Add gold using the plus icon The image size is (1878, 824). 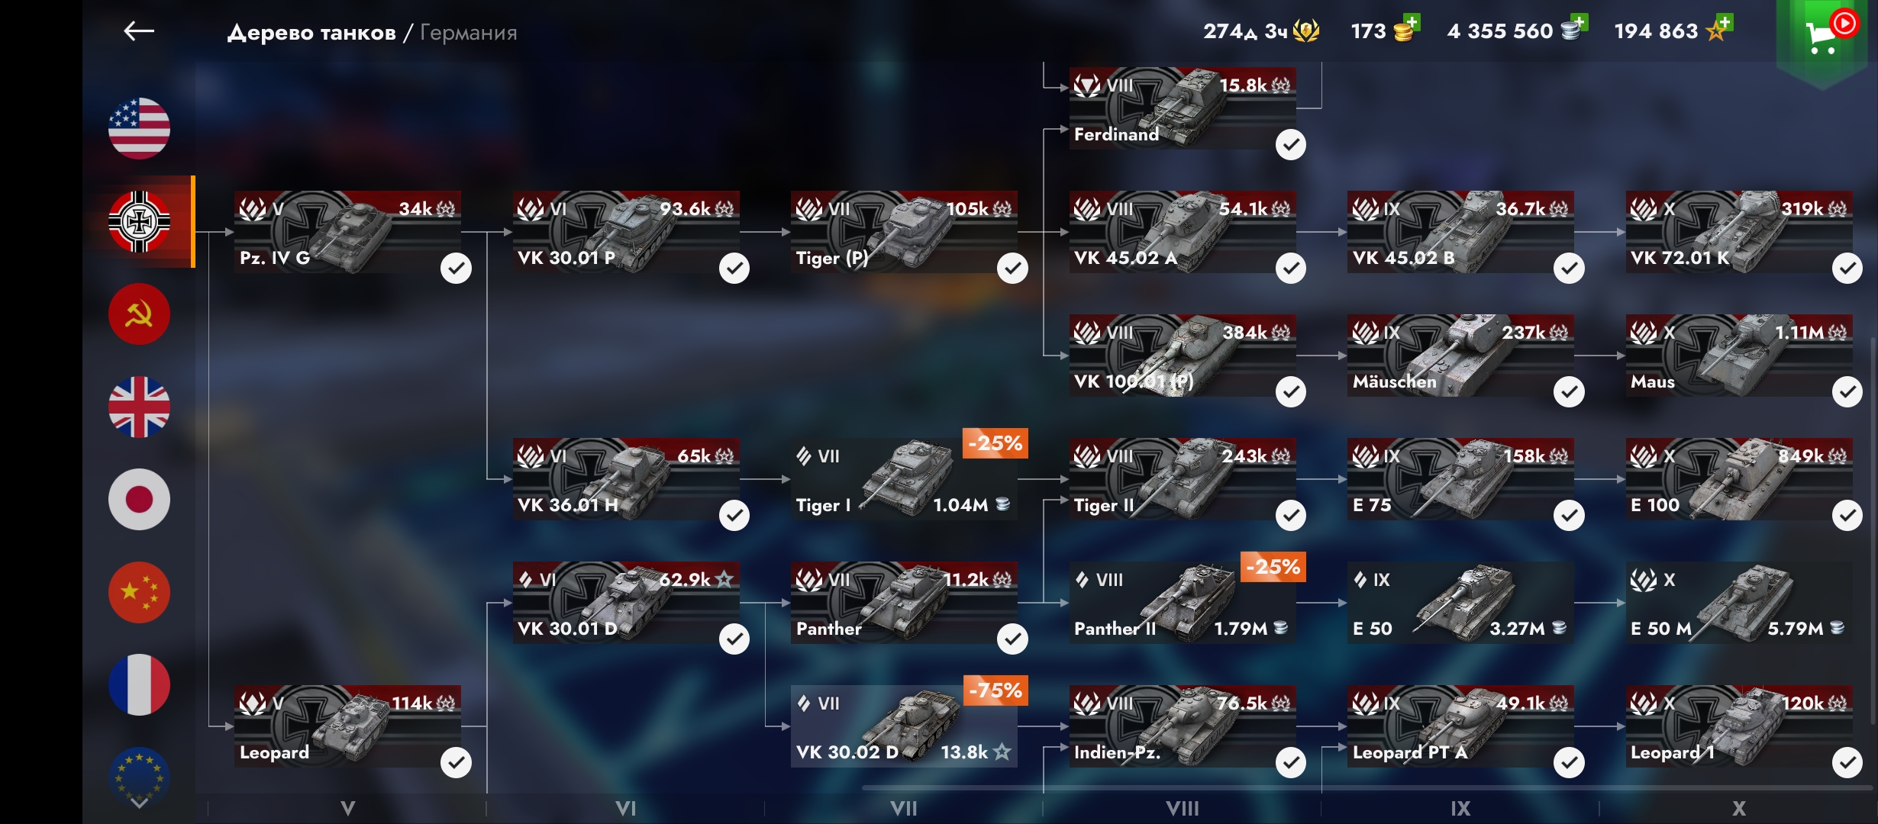[1412, 23]
